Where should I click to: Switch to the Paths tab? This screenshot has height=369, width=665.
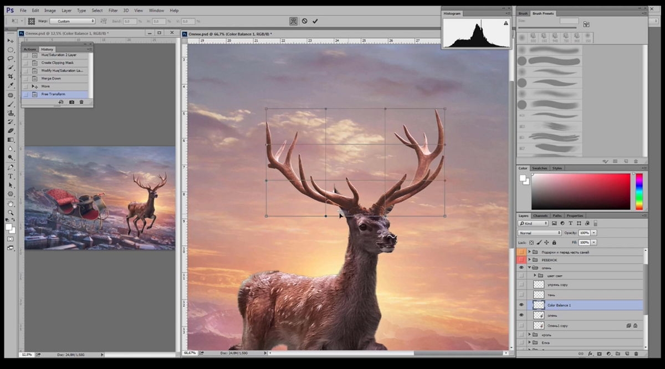pos(557,216)
